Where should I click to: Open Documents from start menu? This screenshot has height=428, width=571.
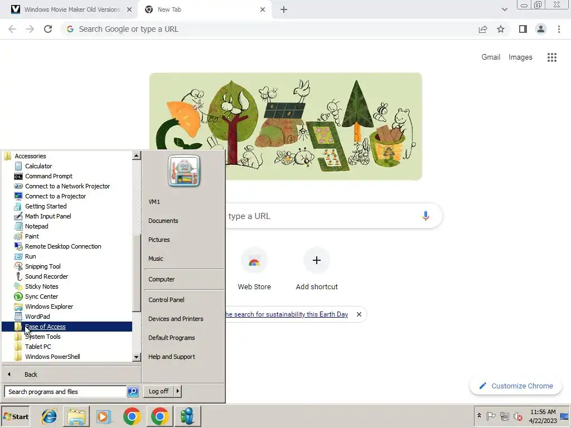click(163, 221)
